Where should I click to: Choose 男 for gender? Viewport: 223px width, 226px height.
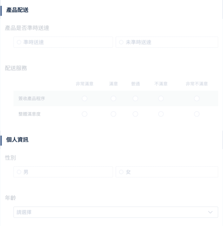tap(63, 172)
